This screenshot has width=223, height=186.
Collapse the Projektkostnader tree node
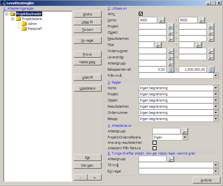(x=6, y=14)
